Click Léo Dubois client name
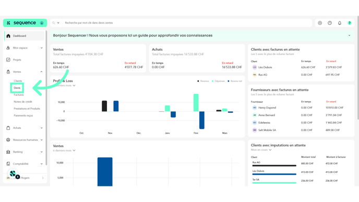The image size is (359, 202). pyautogui.click(x=265, y=67)
